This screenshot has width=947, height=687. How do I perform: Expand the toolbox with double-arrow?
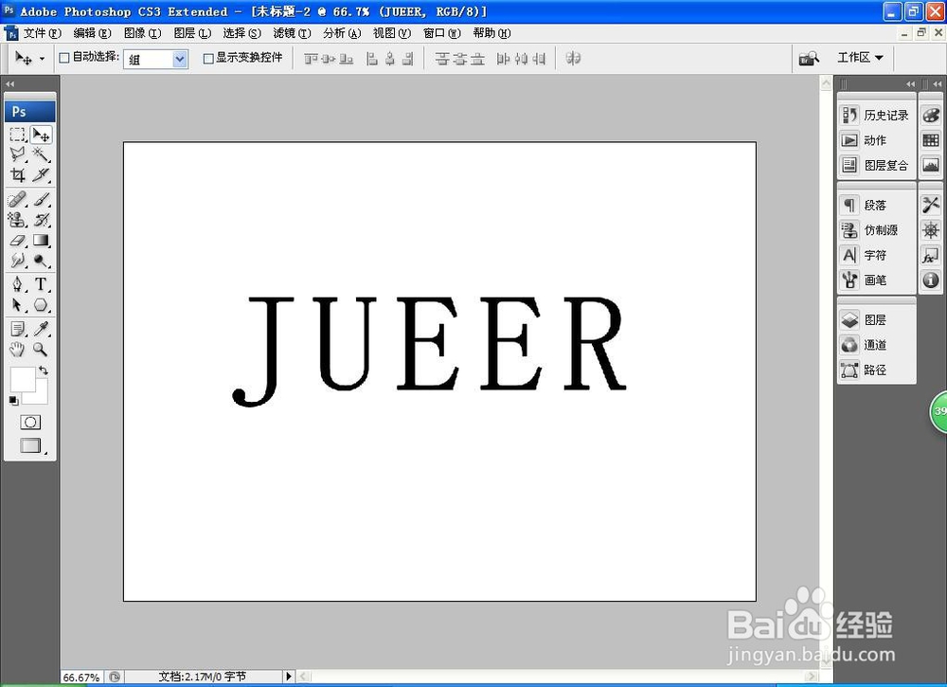[x=9, y=83]
